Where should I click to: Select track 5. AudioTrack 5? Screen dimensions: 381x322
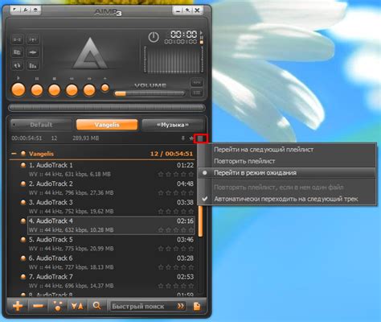tap(107, 244)
